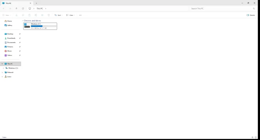Screen dimensions: 260x140
Task: Click the Delete trash icon
Action: [49, 15]
